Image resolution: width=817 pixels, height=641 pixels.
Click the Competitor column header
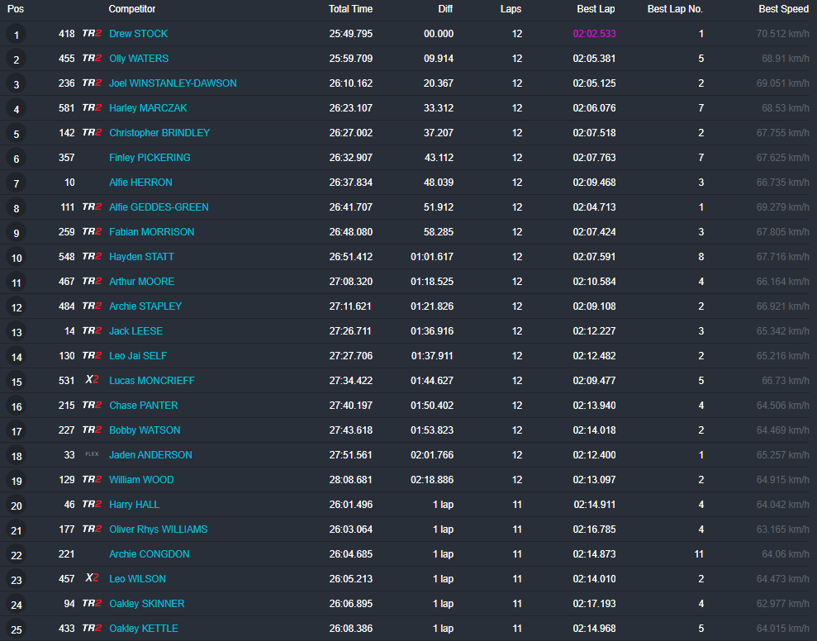[x=132, y=9]
